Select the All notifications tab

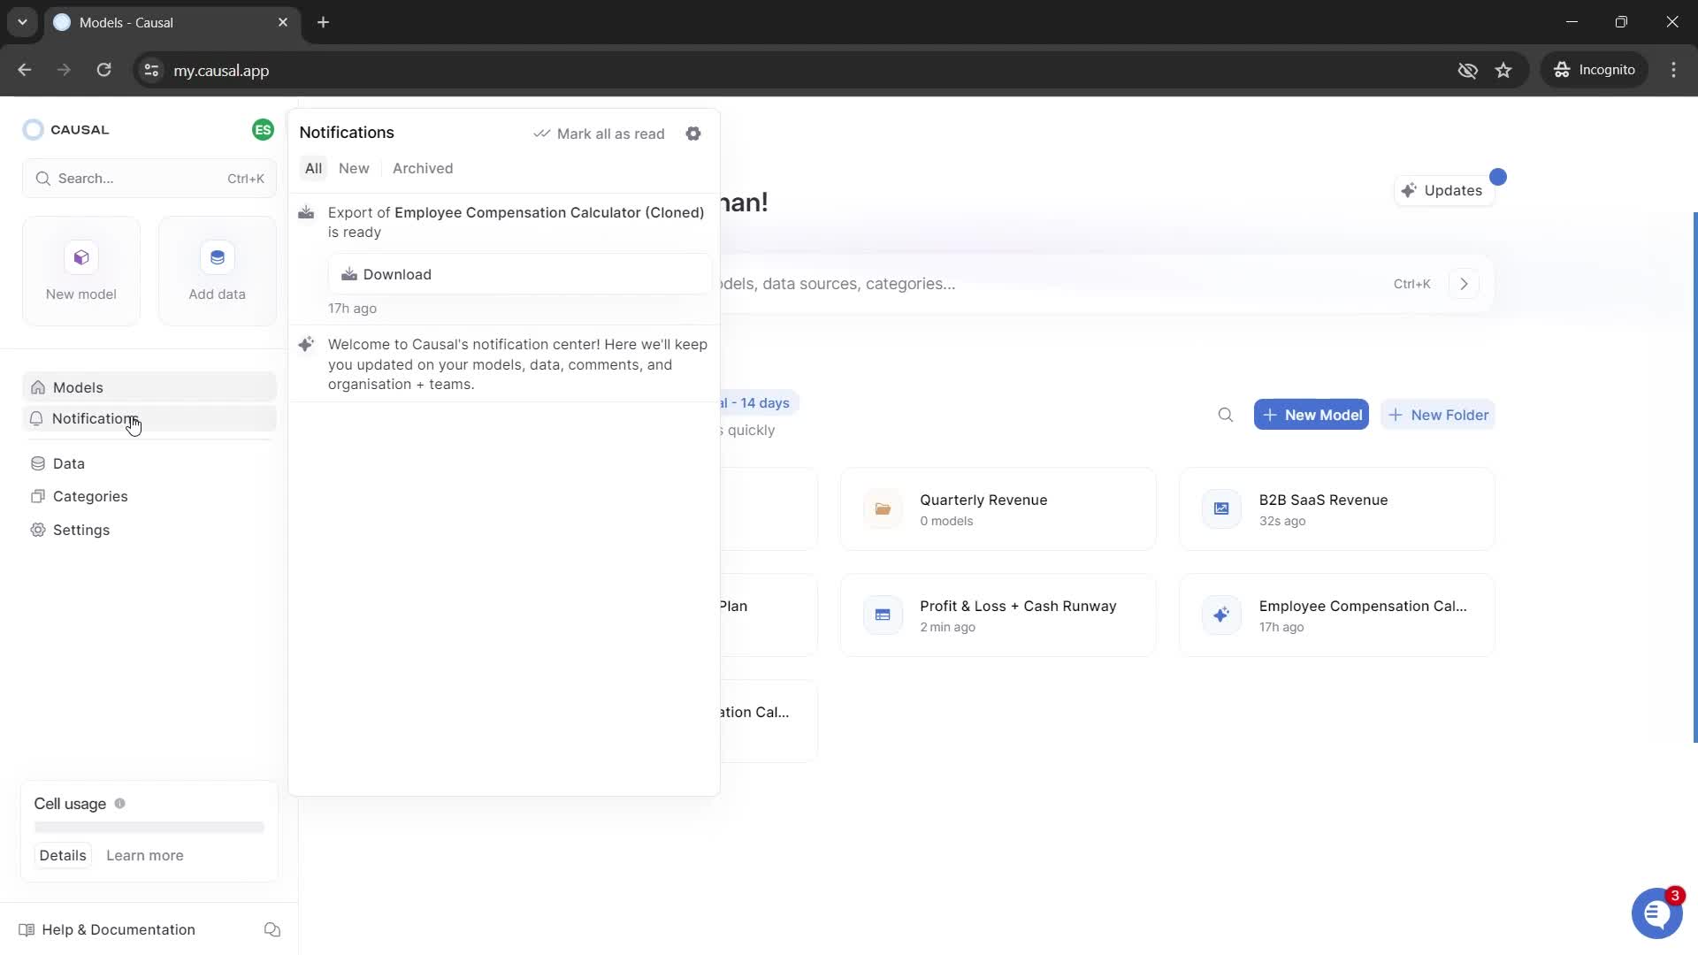coord(311,168)
